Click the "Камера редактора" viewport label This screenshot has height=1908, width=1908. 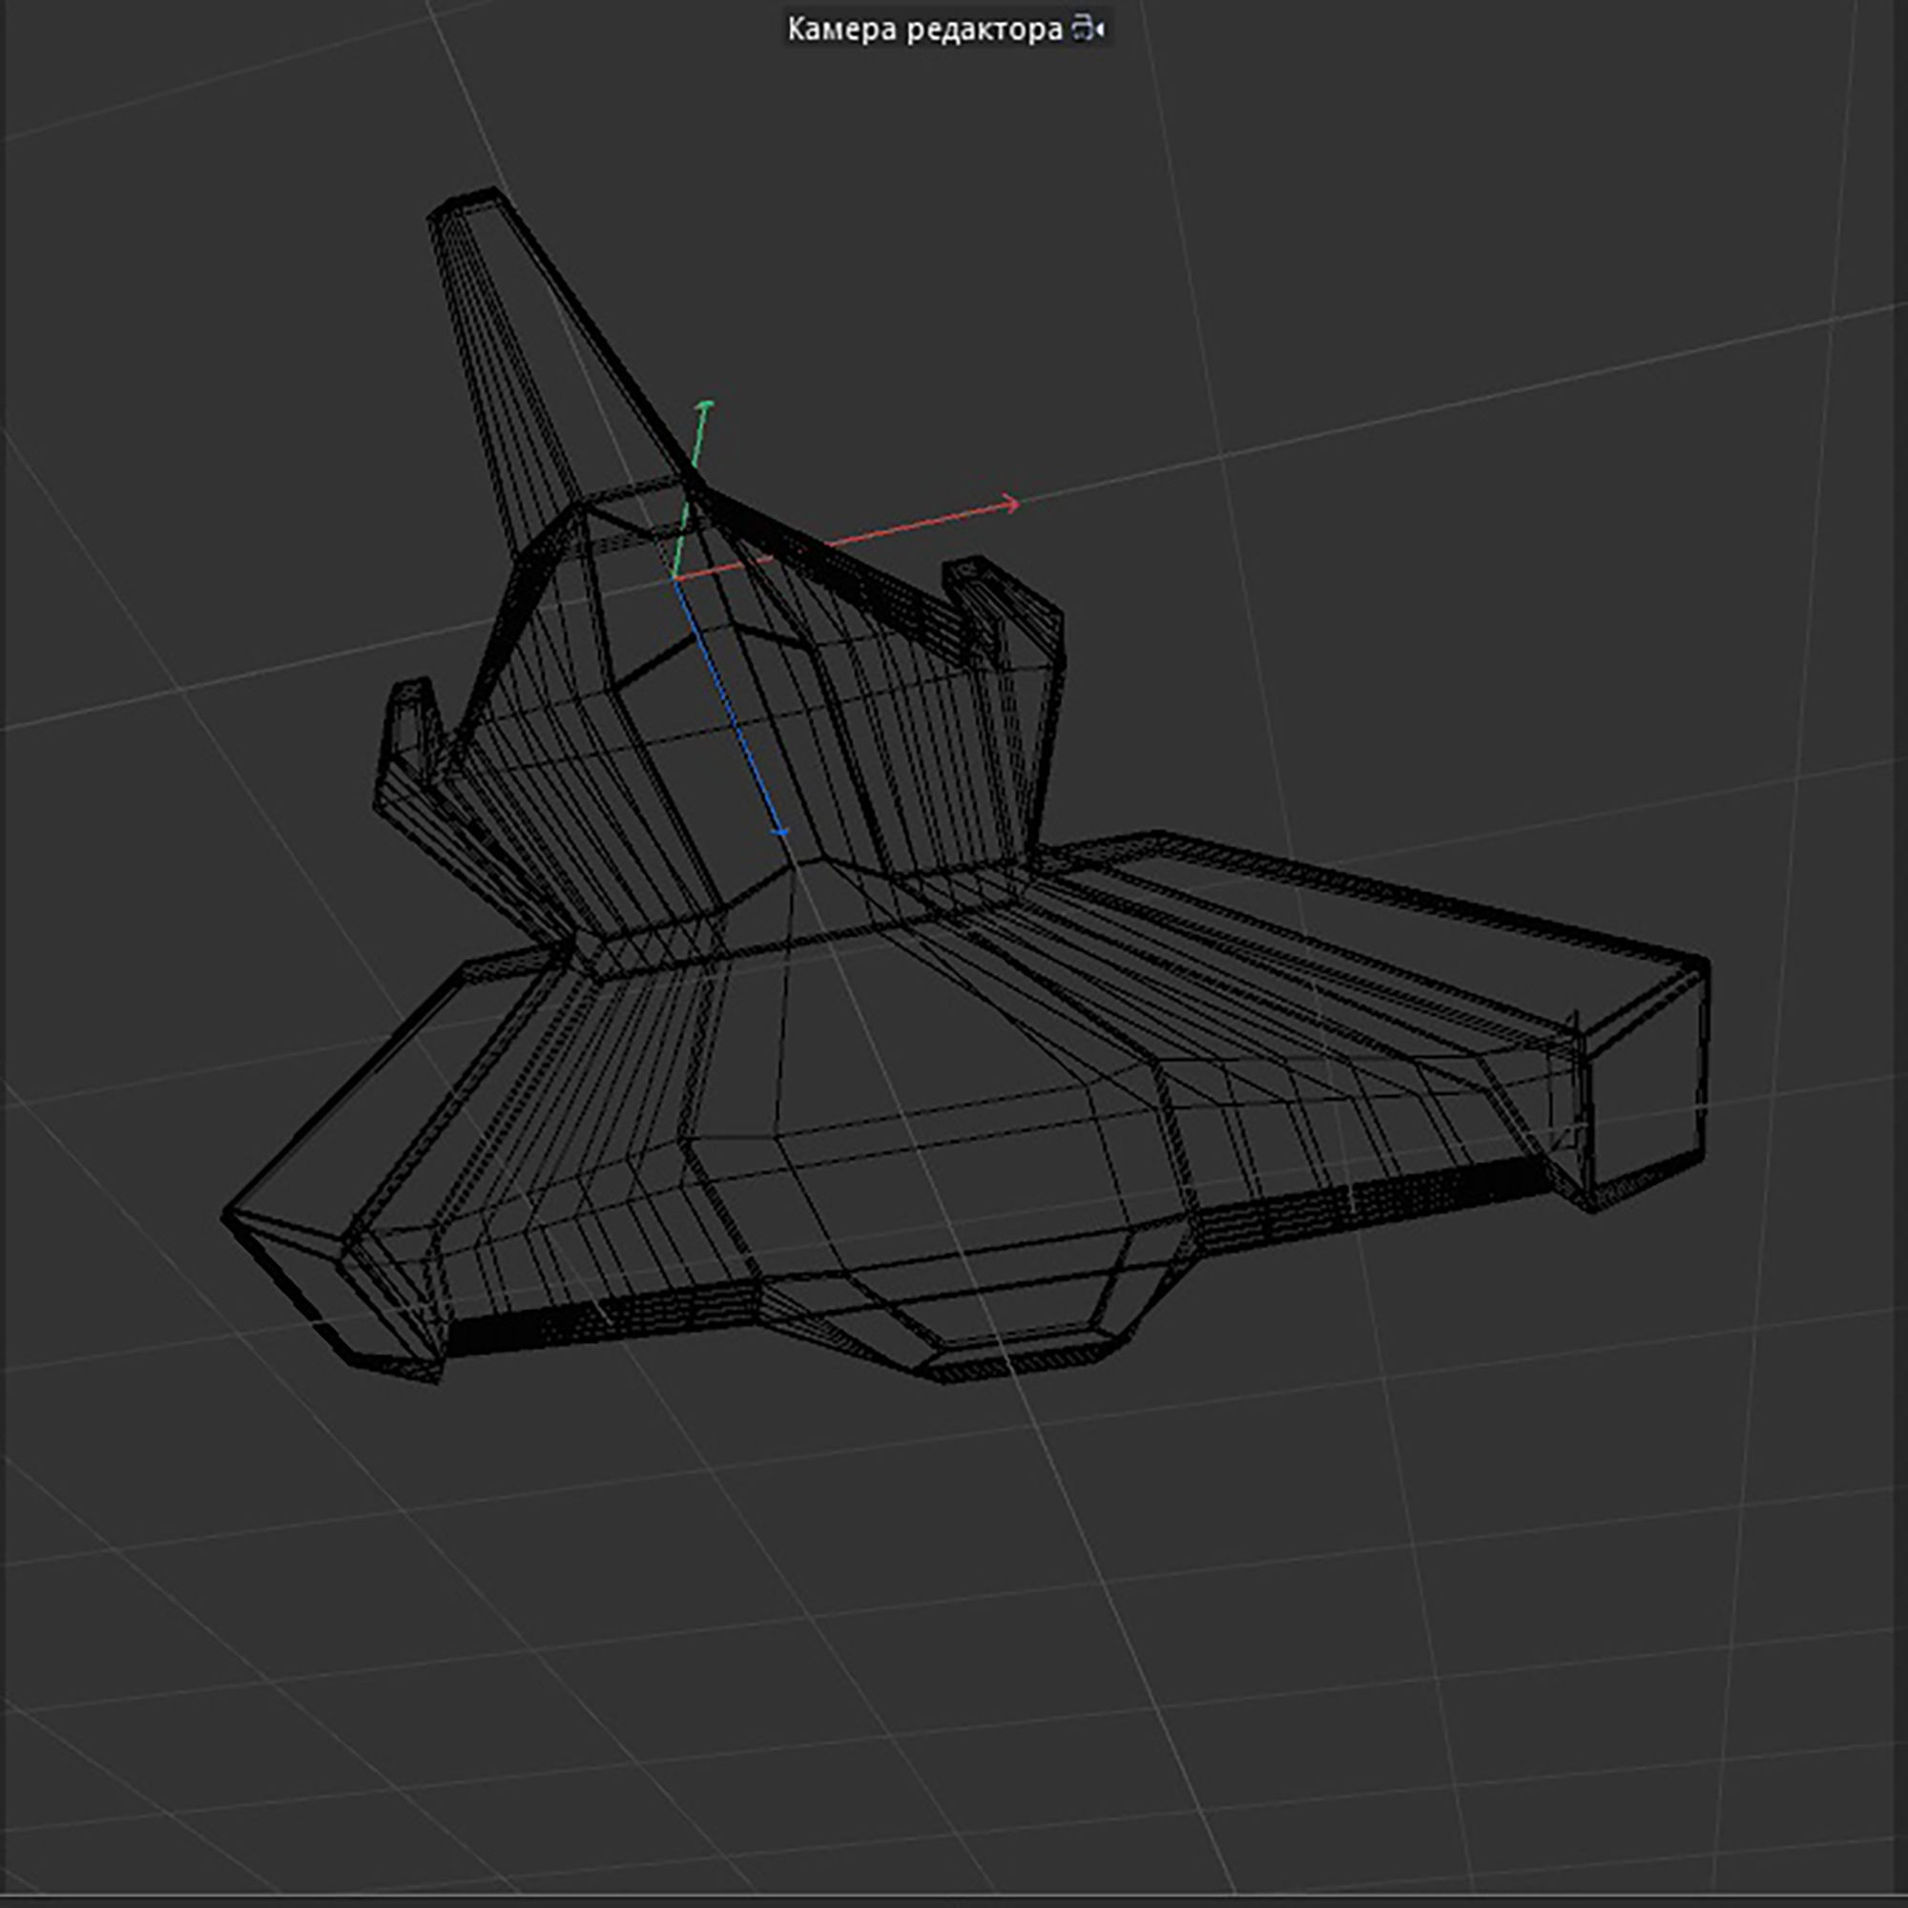[x=924, y=31]
